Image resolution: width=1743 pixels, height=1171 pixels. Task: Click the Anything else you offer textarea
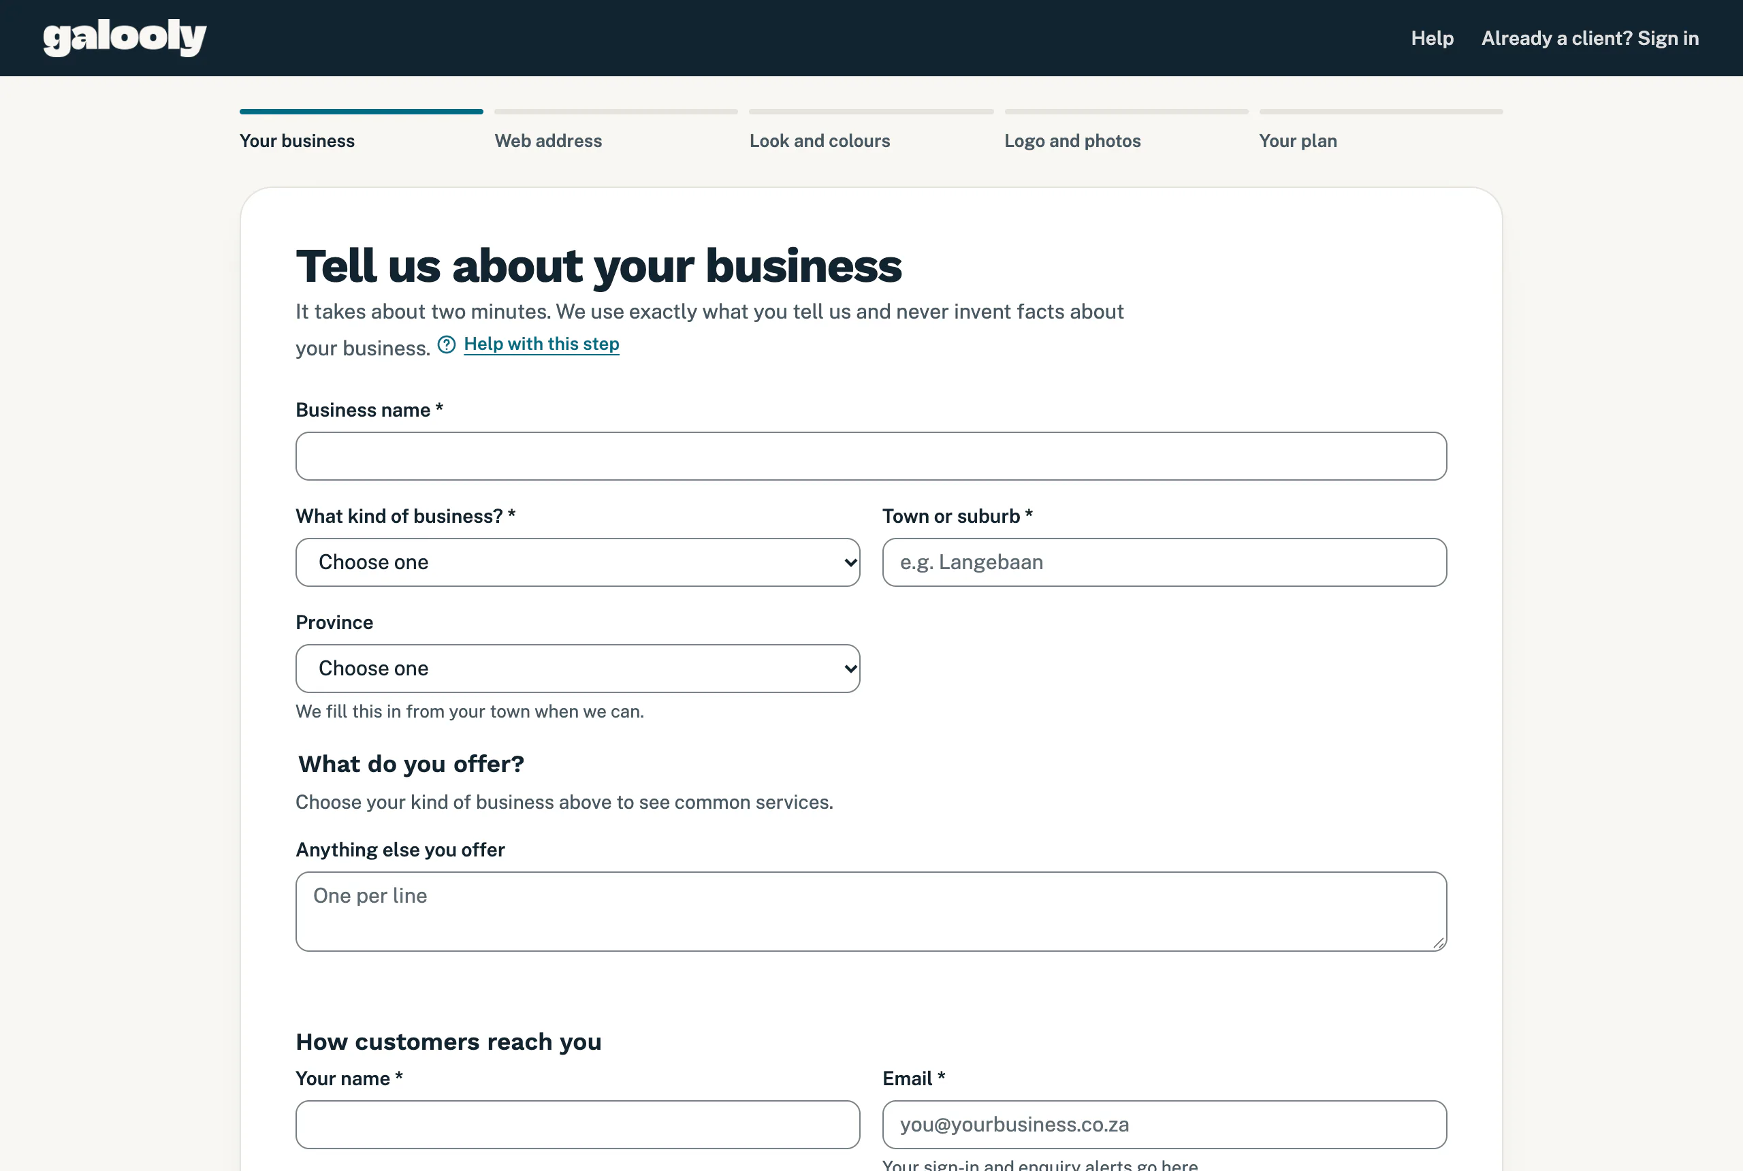[x=871, y=911]
